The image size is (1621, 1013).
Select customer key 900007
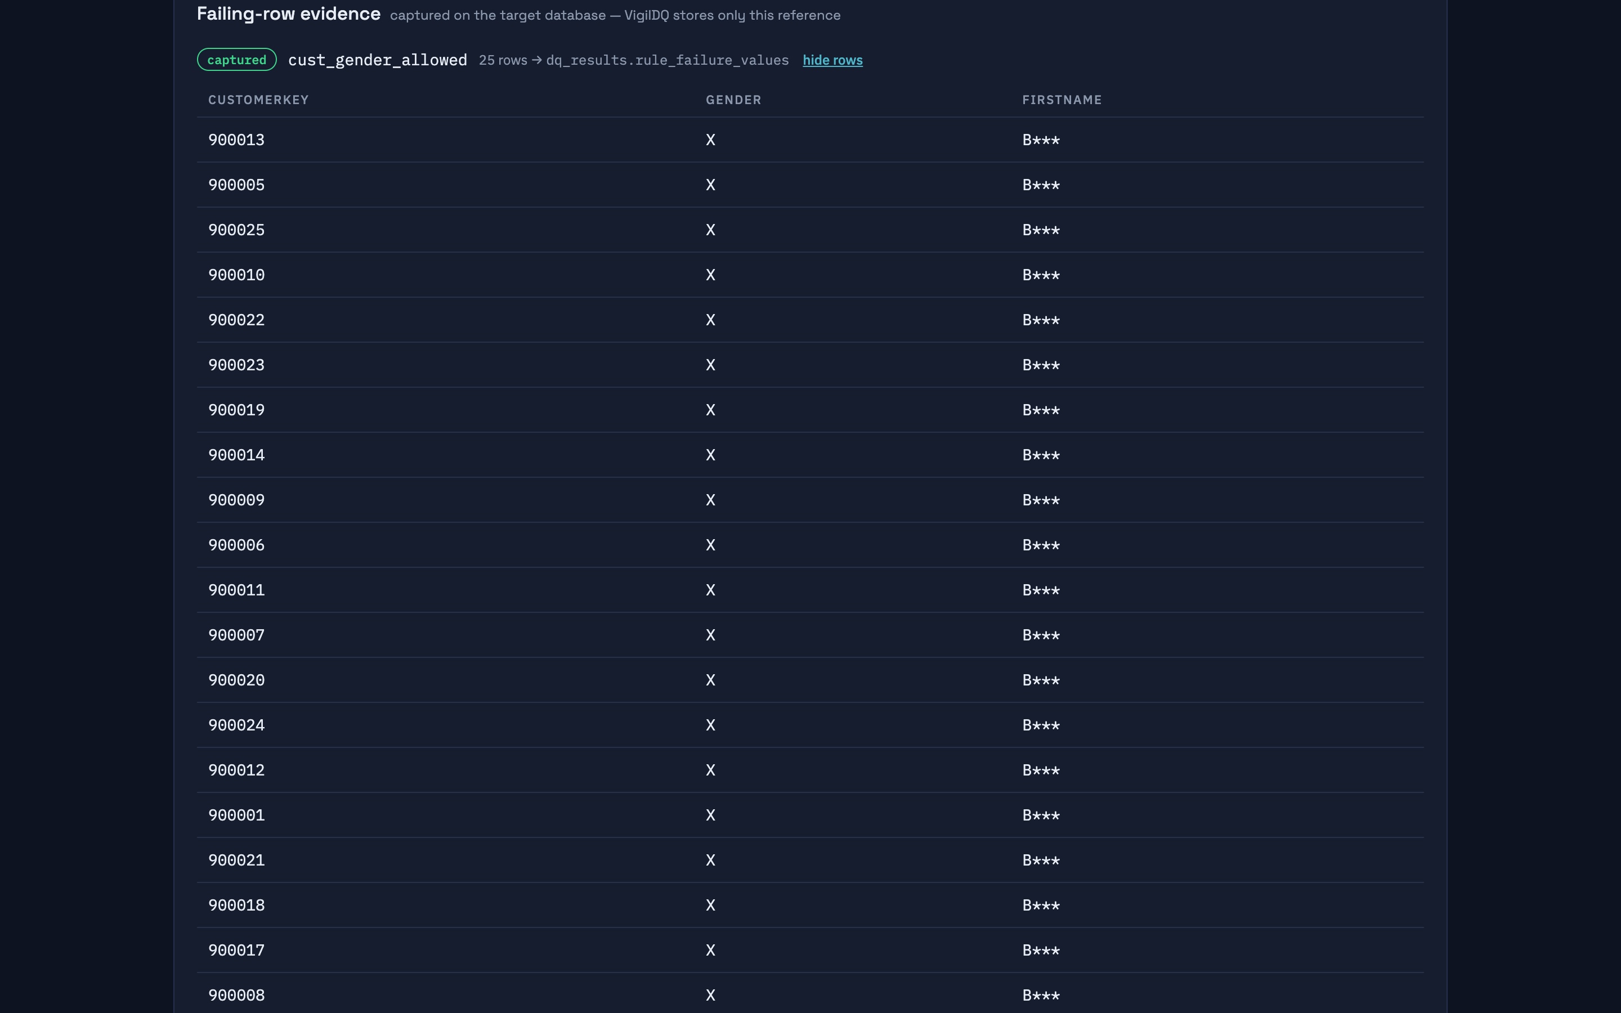click(236, 635)
